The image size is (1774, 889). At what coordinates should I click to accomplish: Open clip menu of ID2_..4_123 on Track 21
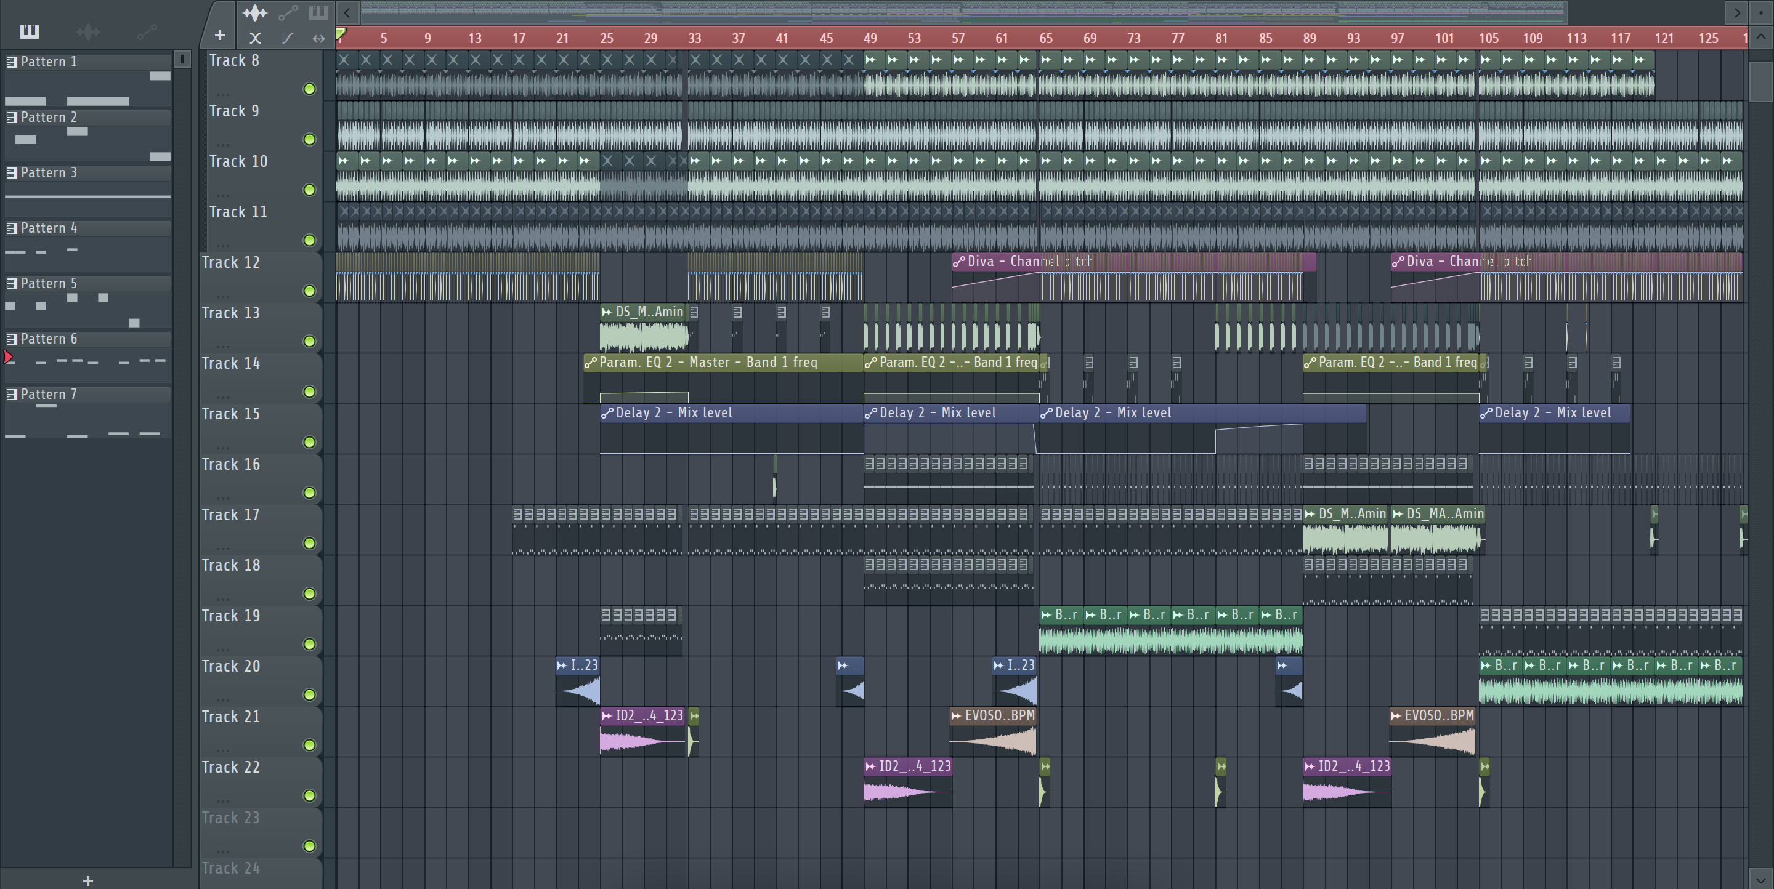point(607,716)
